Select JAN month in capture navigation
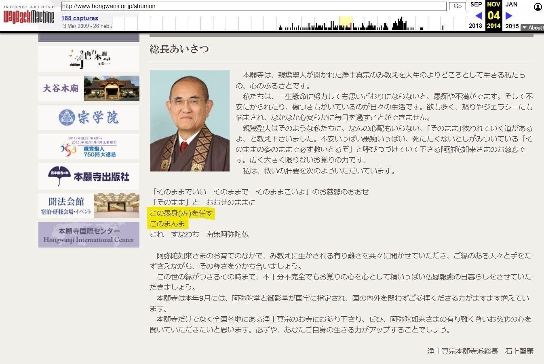Screen dimensions: 544x364 [511, 4]
